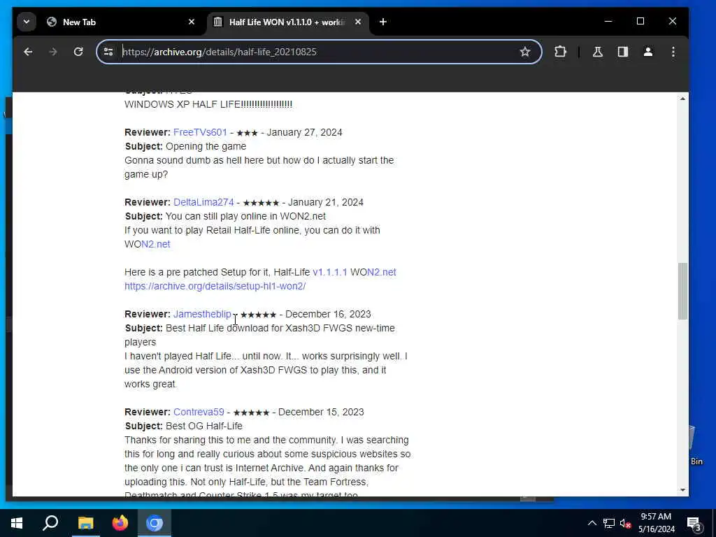The height and width of the screenshot is (537, 716).
Task: Show hidden system tray icons
Action: pos(592,523)
